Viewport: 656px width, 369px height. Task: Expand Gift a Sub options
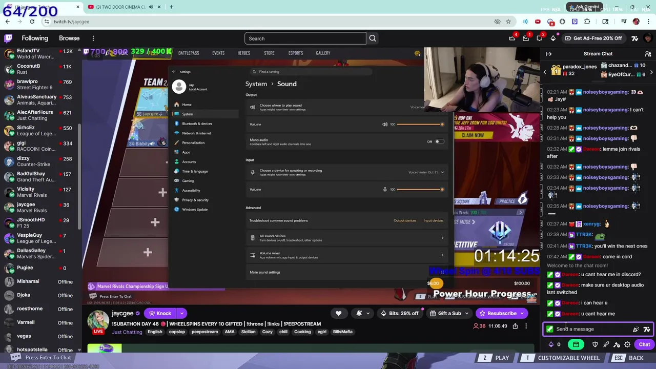coord(467,313)
